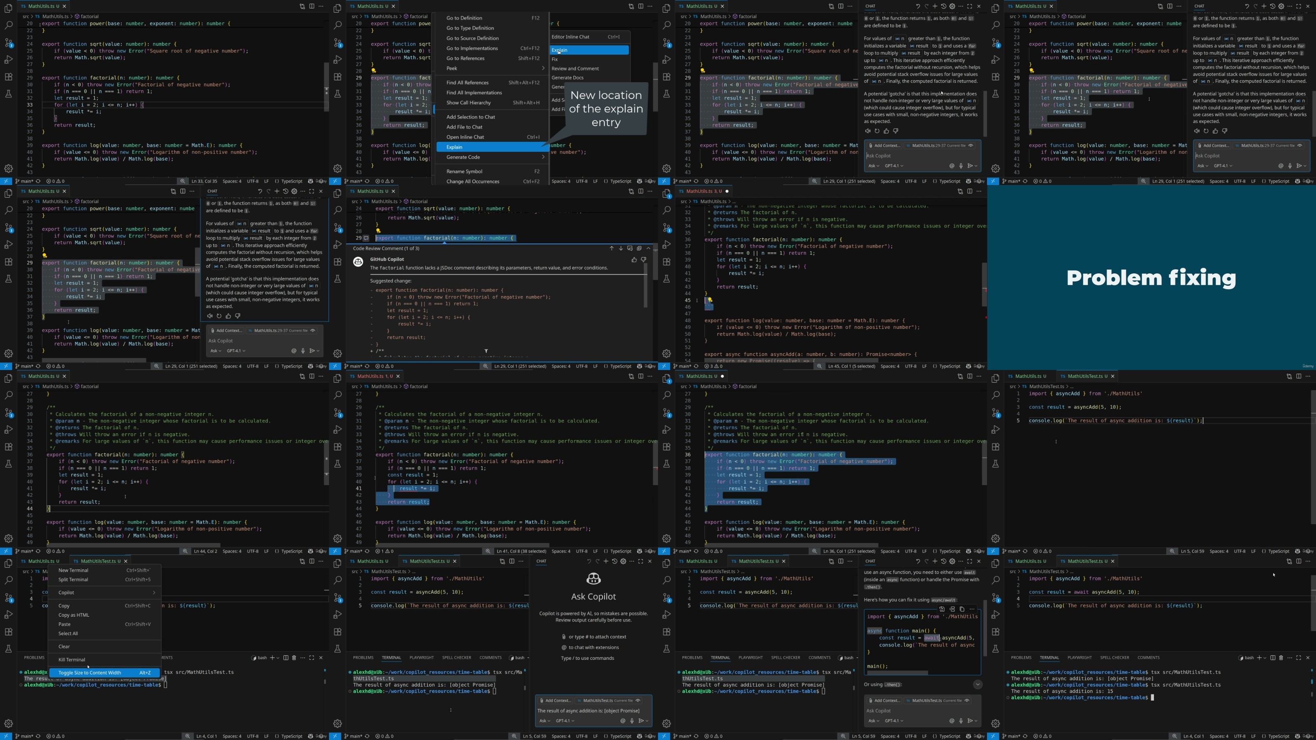This screenshot has width=1316, height=740.
Task: Open ellipsis more actions above async main code block
Action: 972,609
